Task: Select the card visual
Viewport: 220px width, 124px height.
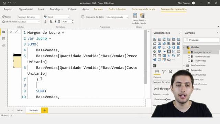Action: [169, 51]
